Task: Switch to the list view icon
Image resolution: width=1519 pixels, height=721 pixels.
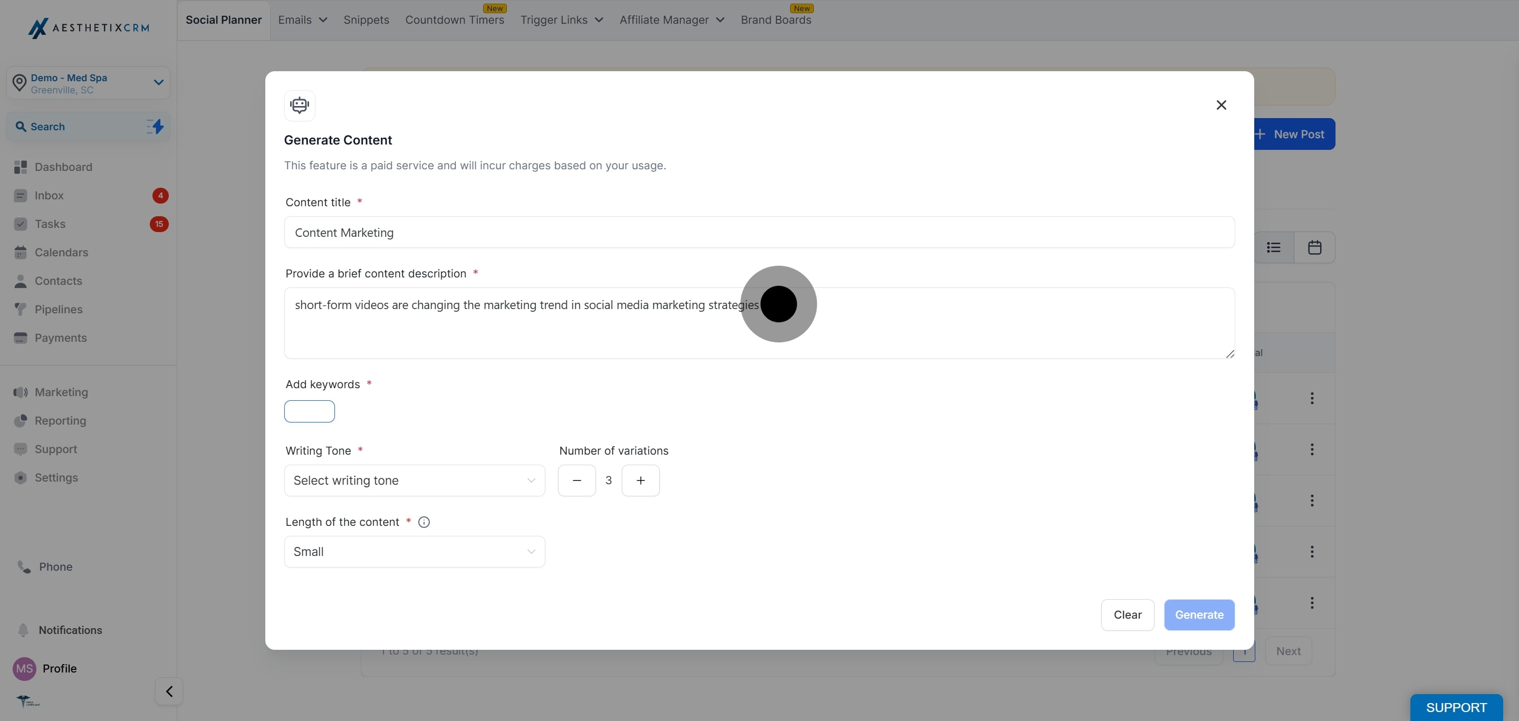Action: click(x=1274, y=247)
